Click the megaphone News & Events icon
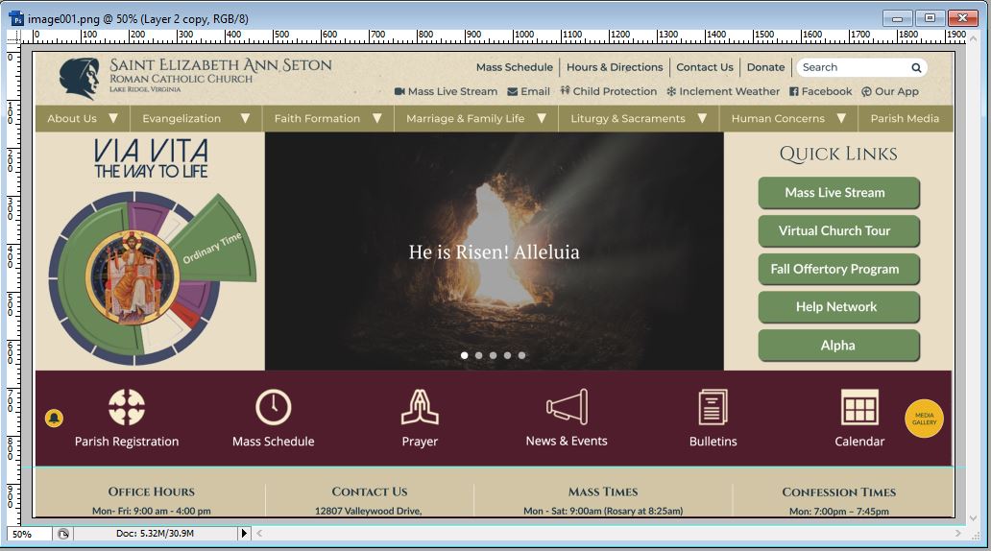The height and width of the screenshot is (551, 991). point(567,407)
